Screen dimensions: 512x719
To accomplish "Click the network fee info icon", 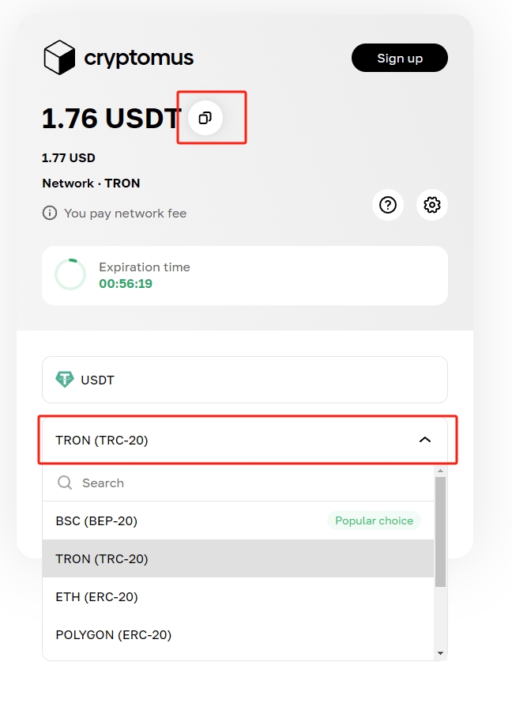I will 50,213.
